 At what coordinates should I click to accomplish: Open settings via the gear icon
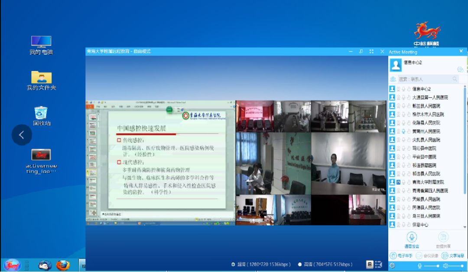[392, 266]
